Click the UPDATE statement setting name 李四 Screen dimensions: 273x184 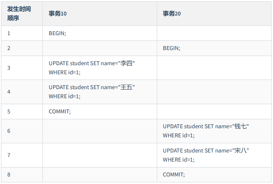[92, 68]
